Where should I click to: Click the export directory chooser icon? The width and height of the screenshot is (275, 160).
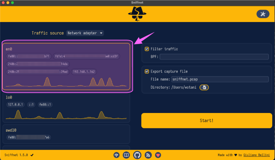(x=204, y=87)
